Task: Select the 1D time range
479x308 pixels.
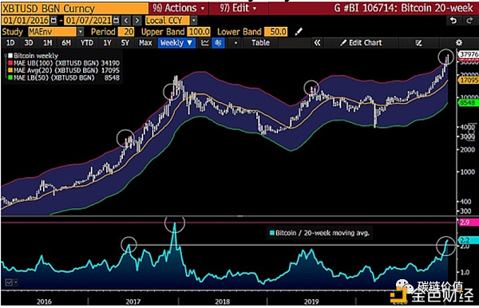Action: click(x=10, y=43)
